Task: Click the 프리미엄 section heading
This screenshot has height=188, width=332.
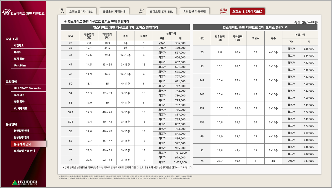Action: point(11,82)
